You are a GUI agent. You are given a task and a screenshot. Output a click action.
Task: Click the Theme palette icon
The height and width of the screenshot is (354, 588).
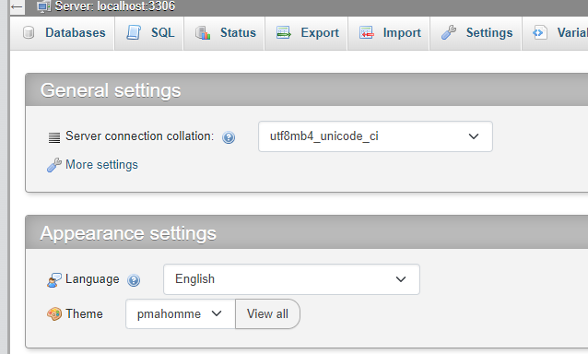[54, 313]
